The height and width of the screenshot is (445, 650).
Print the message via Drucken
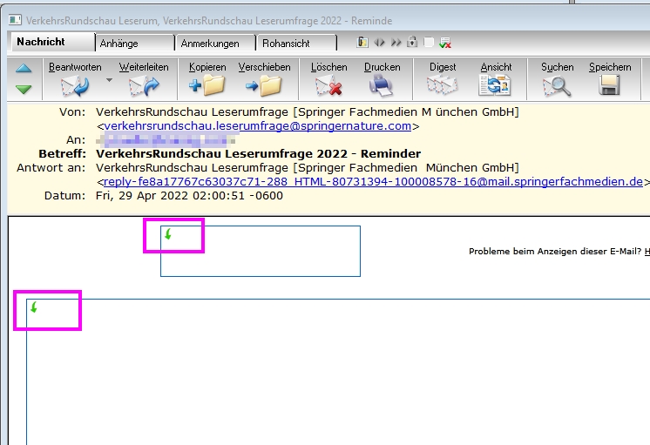pyautogui.click(x=382, y=84)
